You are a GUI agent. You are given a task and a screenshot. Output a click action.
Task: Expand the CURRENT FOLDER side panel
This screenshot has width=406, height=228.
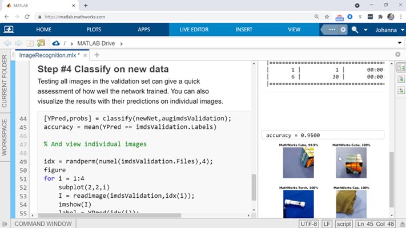pyautogui.click(x=5, y=81)
